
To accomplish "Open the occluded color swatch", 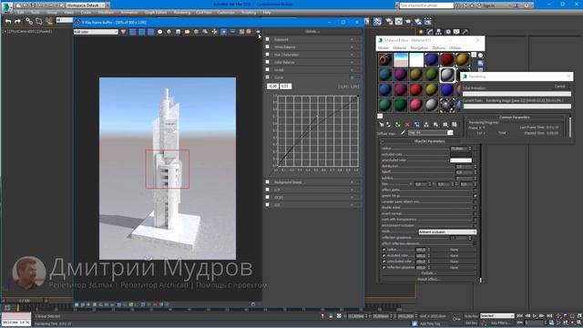I will [x=461, y=154].
